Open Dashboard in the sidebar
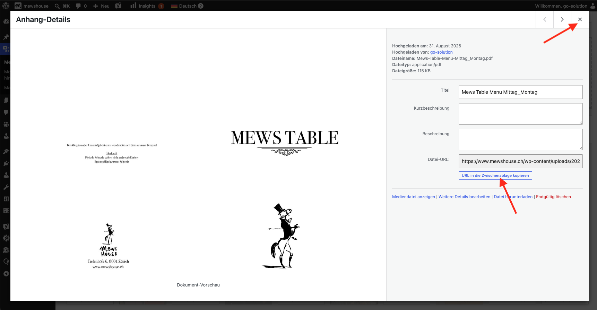597x310 pixels. [x=6, y=21]
